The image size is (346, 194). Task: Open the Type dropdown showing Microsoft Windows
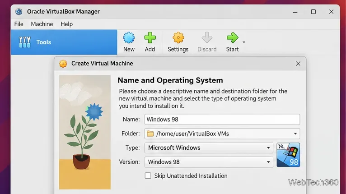pos(209,148)
